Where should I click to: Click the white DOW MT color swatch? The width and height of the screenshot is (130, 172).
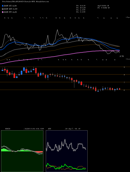[3, 9]
